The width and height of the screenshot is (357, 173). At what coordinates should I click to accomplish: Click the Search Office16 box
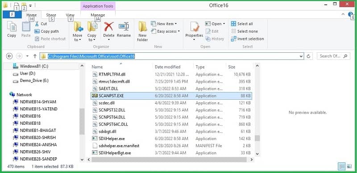pos(333,56)
